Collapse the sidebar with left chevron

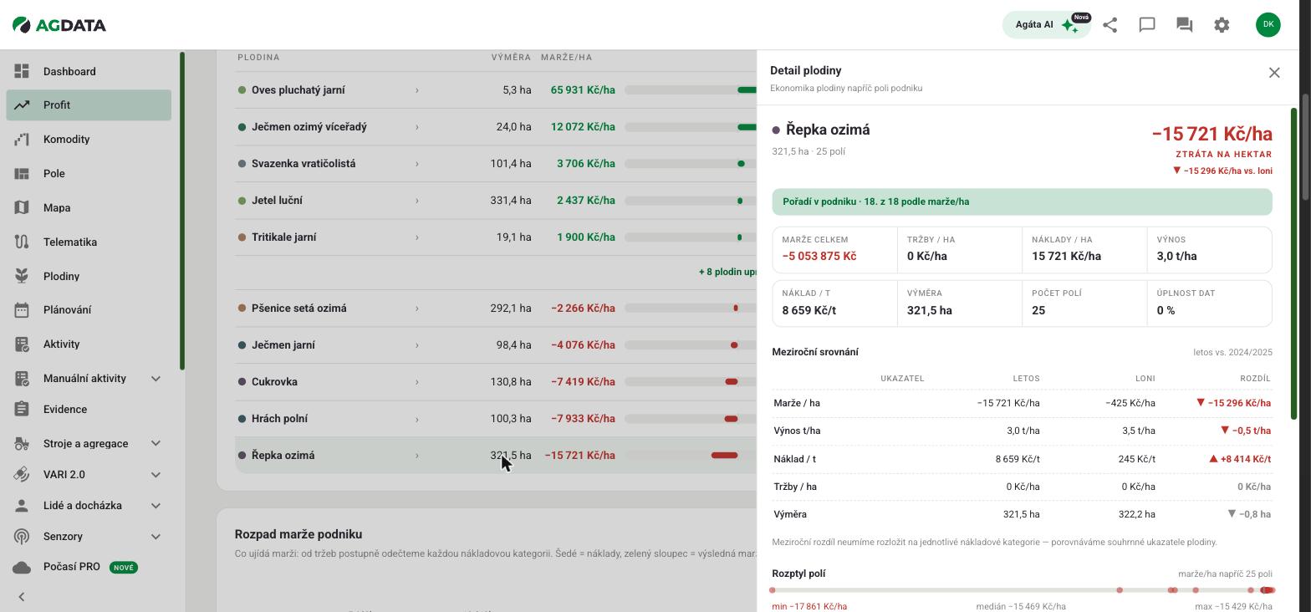(x=22, y=597)
